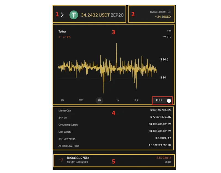
Task: Click the Max Supply value 63,196,735,031.21
Action: click(160, 131)
